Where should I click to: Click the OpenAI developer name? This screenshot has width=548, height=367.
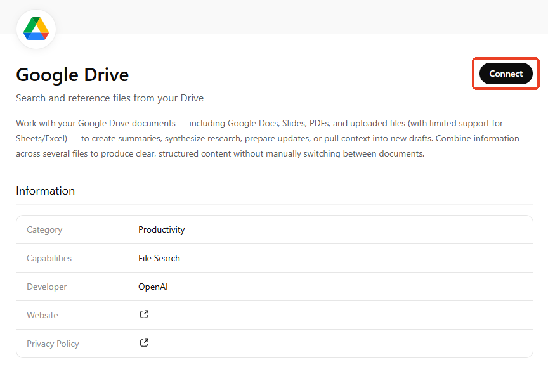153,287
